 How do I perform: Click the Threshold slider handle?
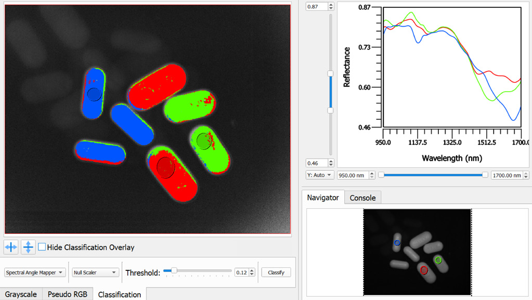(174, 271)
